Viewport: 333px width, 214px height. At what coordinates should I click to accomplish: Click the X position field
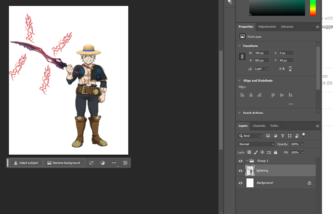coord(286,53)
